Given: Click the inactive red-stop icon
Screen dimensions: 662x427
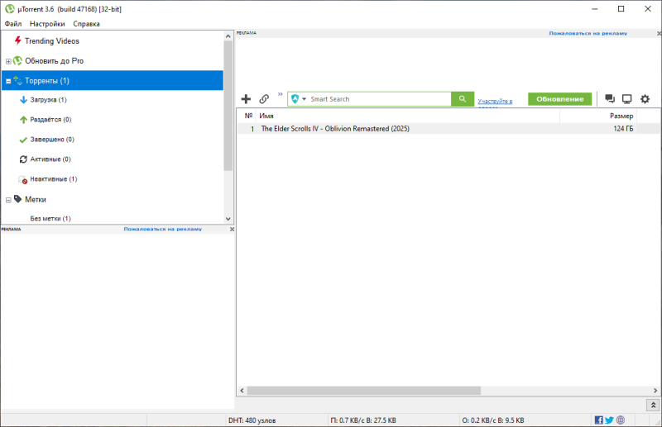Looking at the screenshot, I should [x=23, y=179].
